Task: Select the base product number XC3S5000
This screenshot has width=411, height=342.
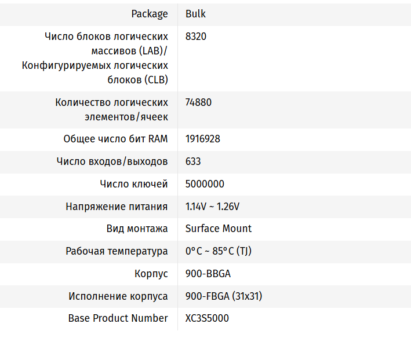Action: 207,318
